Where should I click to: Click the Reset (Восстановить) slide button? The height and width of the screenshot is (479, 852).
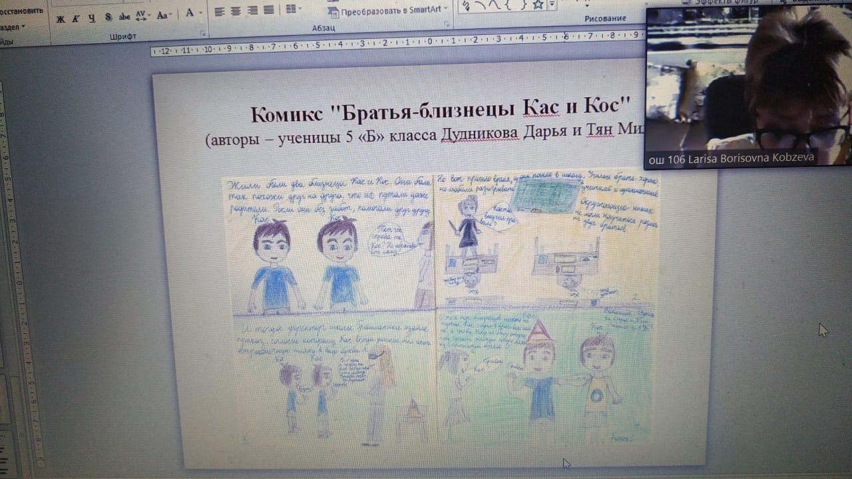pyautogui.click(x=21, y=11)
